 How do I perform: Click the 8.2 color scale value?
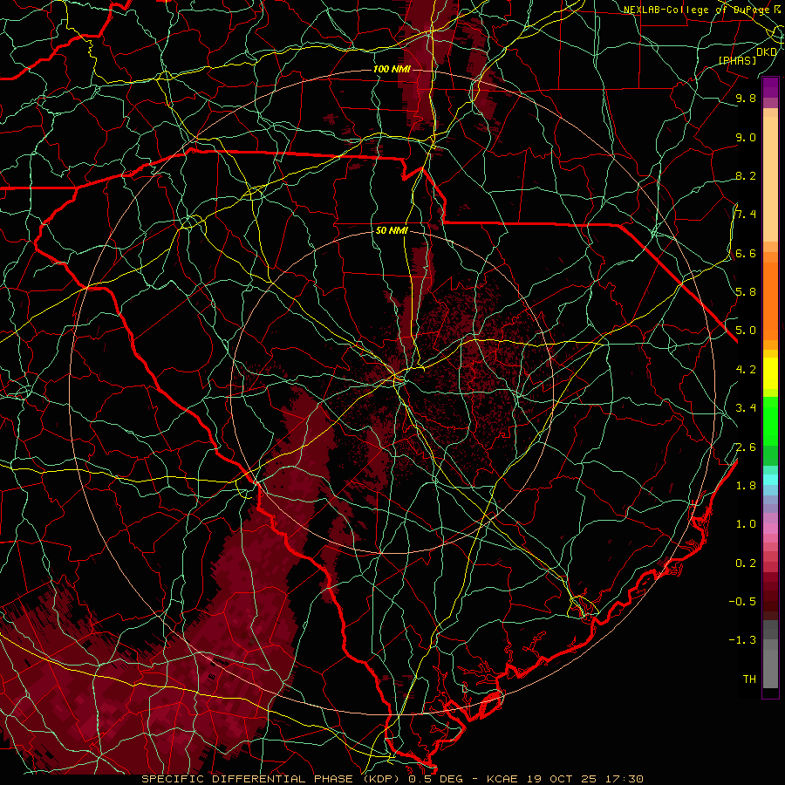coord(746,175)
